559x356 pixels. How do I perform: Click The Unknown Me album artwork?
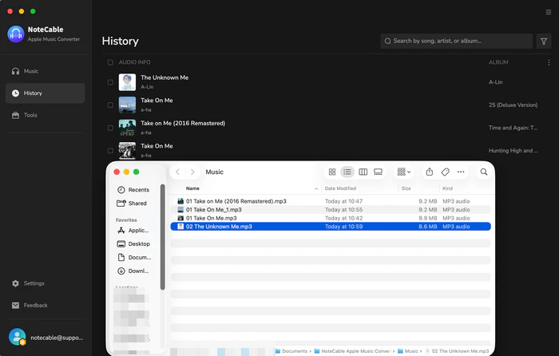pyautogui.click(x=127, y=82)
